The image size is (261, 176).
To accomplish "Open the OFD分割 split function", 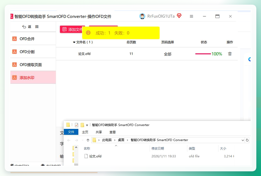I will click(33, 52).
